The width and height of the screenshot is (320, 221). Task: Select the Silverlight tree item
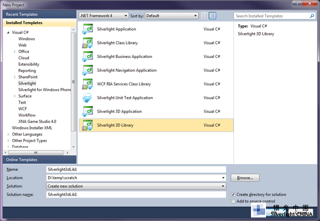[x=27, y=83]
